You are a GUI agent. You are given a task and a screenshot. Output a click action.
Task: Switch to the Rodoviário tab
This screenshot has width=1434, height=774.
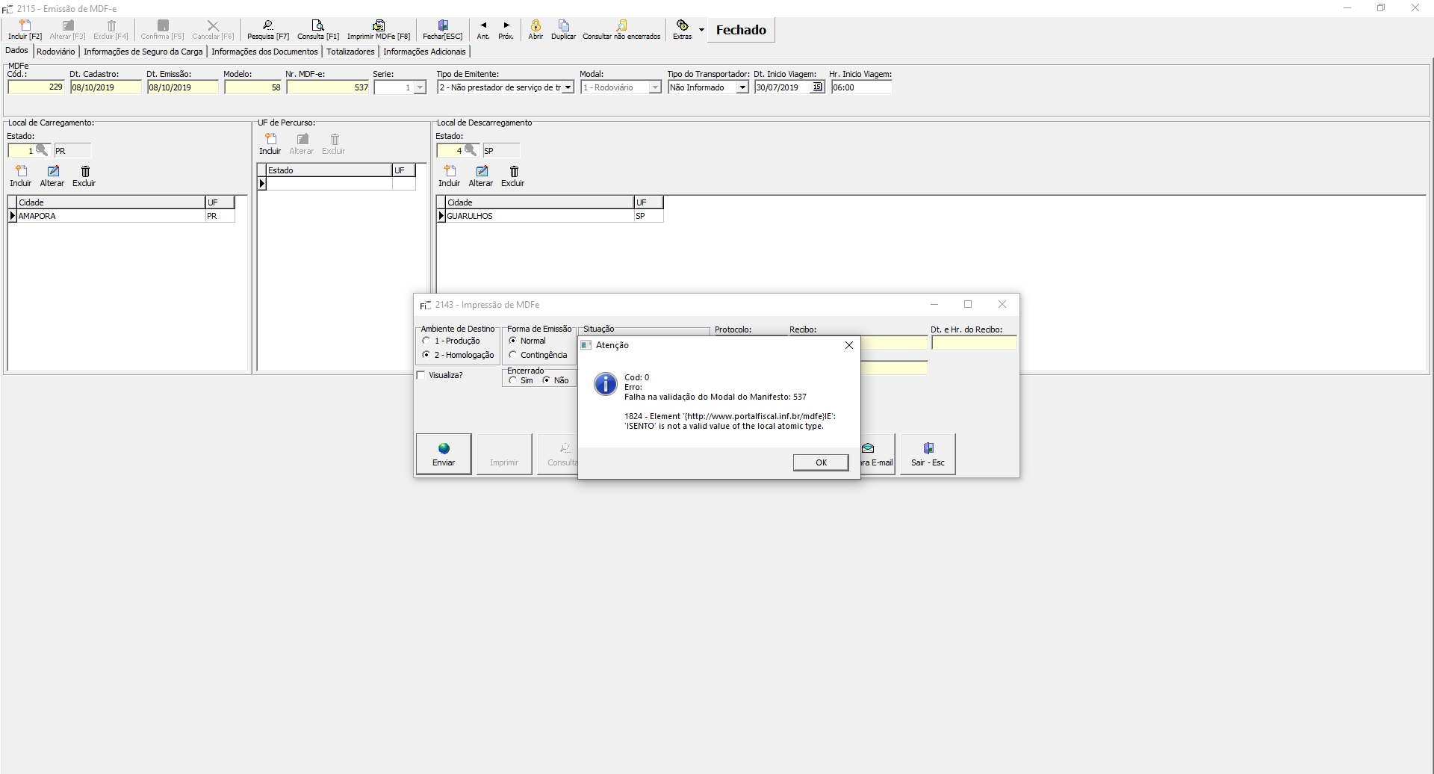coord(56,52)
